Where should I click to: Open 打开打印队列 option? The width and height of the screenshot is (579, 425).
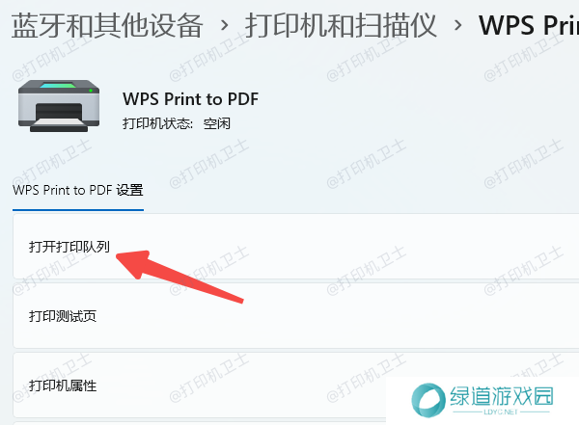296,246
